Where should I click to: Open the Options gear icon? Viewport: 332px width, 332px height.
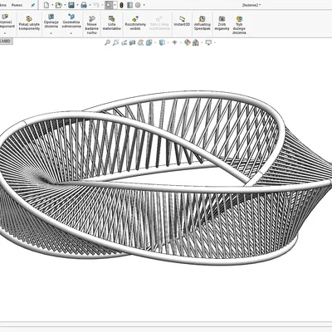click(x=138, y=5)
